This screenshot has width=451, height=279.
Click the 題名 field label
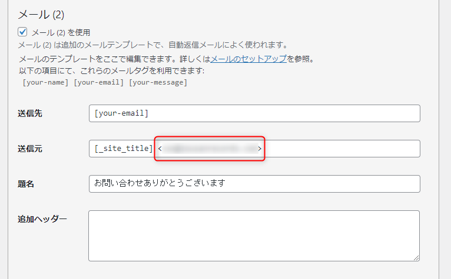pos(26,184)
